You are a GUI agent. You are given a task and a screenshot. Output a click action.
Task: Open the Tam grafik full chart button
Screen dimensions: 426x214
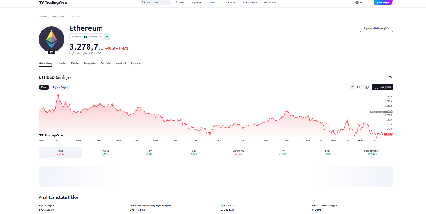point(382,87)
